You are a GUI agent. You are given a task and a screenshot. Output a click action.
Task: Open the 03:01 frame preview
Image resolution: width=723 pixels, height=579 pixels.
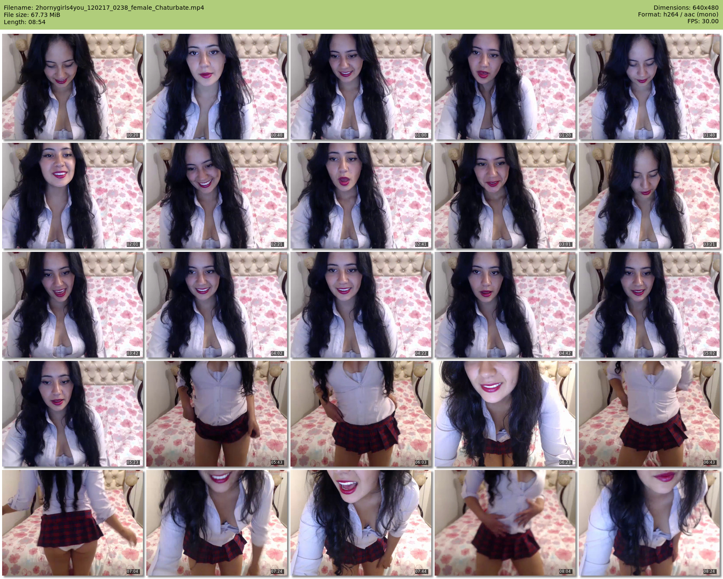click(x=505, y=196)
